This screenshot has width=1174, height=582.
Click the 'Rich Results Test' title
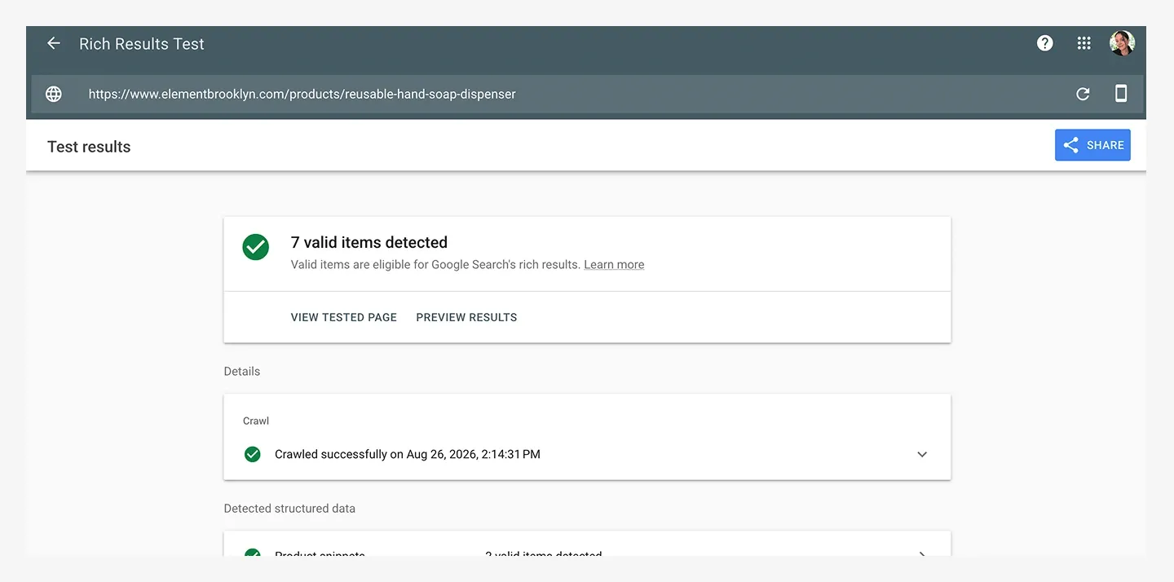(x=142, y=44)
